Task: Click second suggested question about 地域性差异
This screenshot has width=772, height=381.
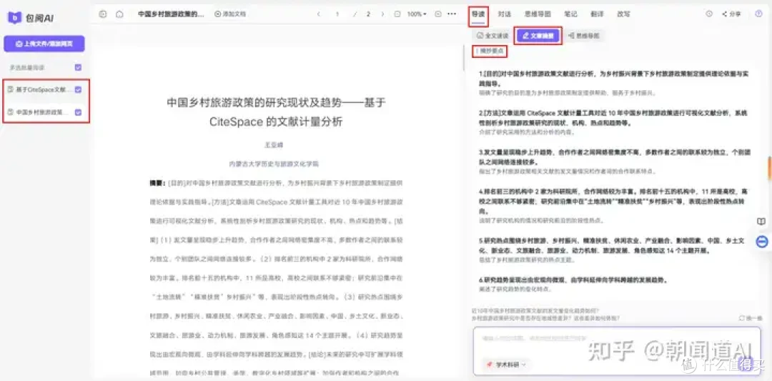Action: 545,318
